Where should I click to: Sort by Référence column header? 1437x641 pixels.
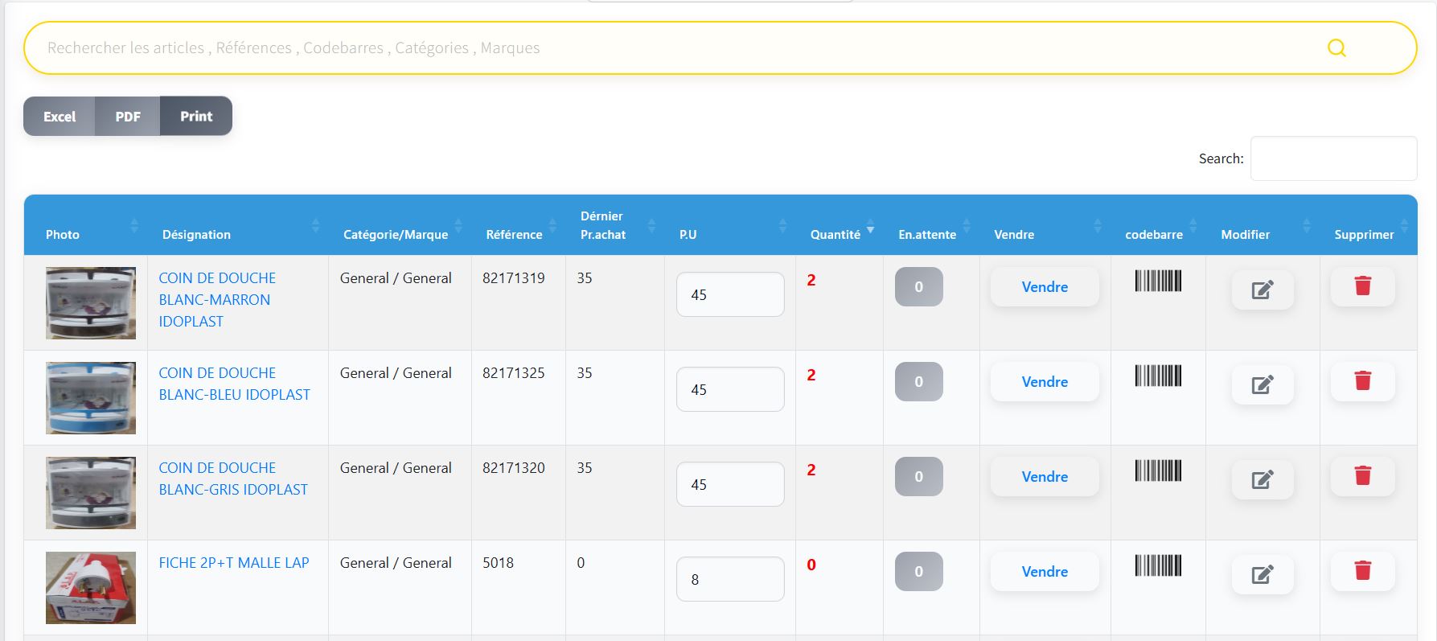pos(514,234)
